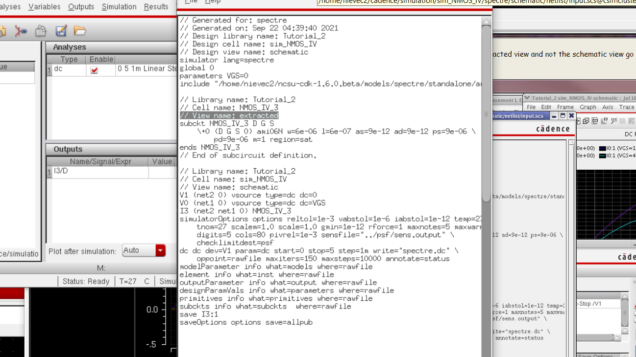Open the Analyses menu in ADE
The image size is (636, 357).
pos(10,7)
